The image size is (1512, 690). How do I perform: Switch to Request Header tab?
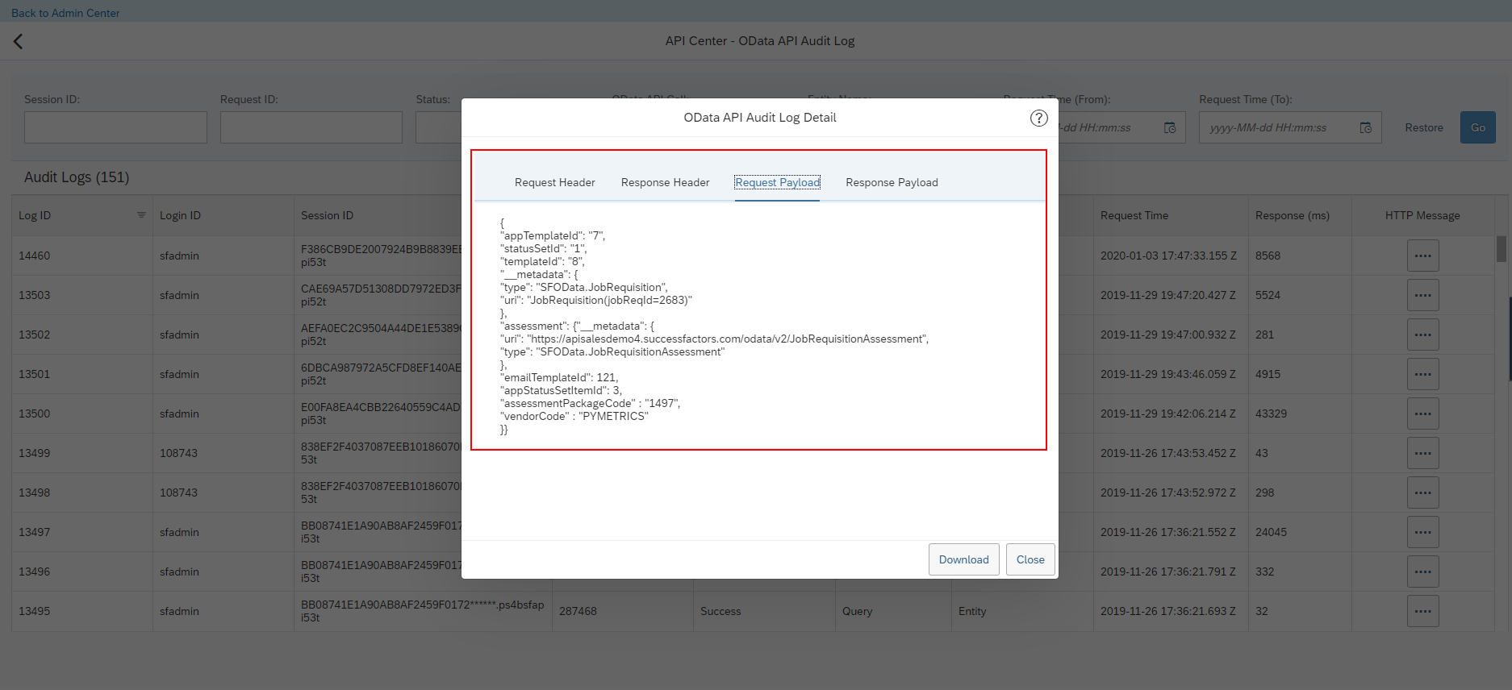(x=554, y=182)
